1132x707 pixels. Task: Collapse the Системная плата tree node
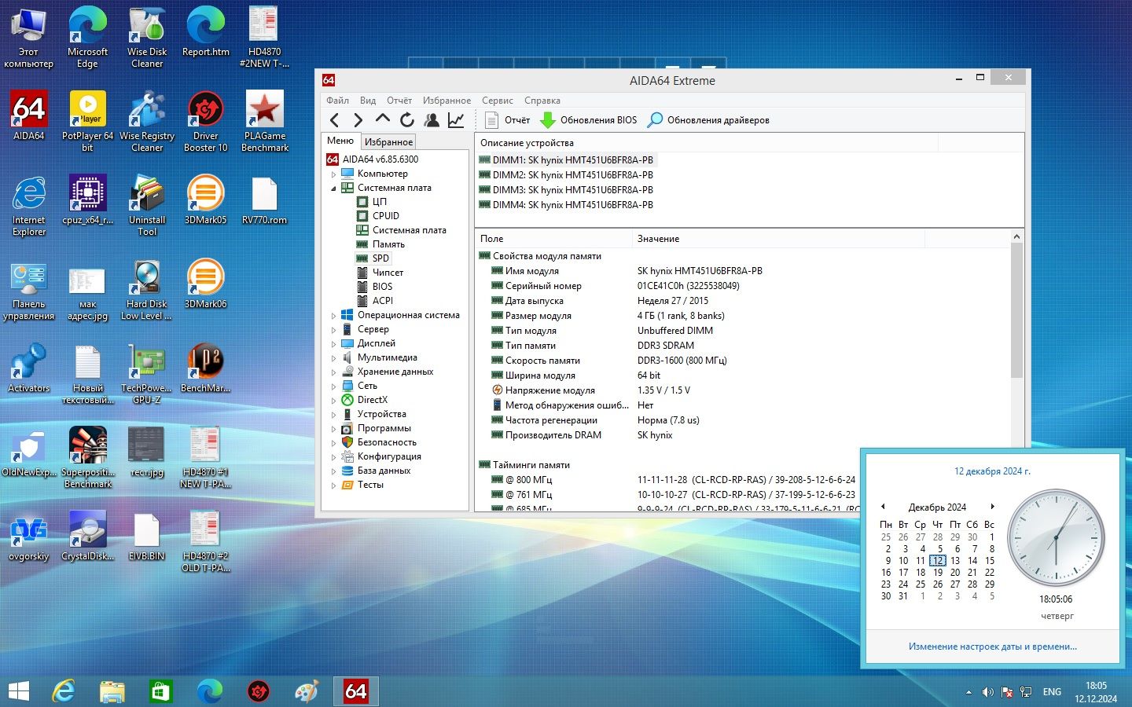click(333, 188)
